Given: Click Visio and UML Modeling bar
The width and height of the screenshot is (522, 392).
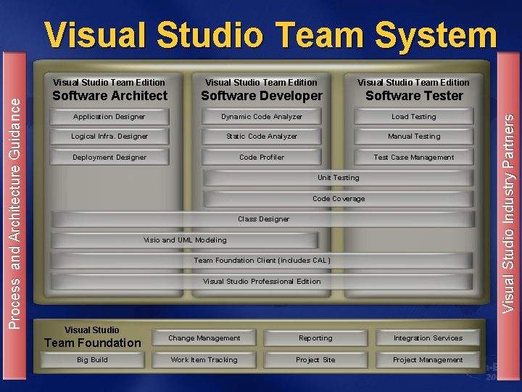Looking at the screenshot, I should (x=185, y=240).
